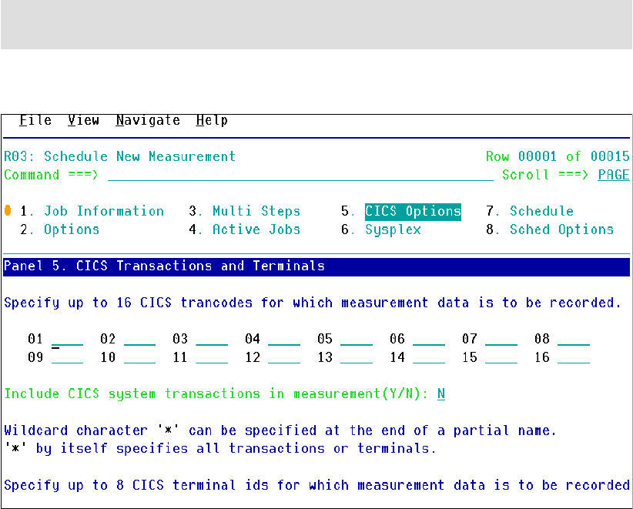The image size is (633, 509).
Task: Click 'Specify up to 8 CICS terminal ids' text
Action: [317, 485]
